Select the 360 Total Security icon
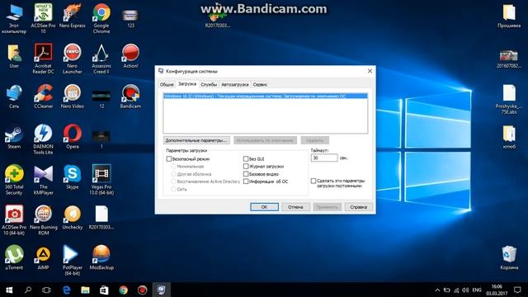This screenshot has height=297, width=528. [x=14, y=180]
